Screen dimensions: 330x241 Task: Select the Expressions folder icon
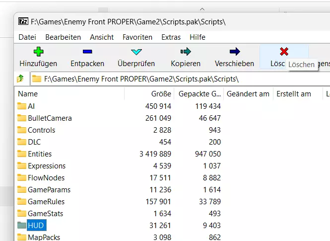(22, 166)
